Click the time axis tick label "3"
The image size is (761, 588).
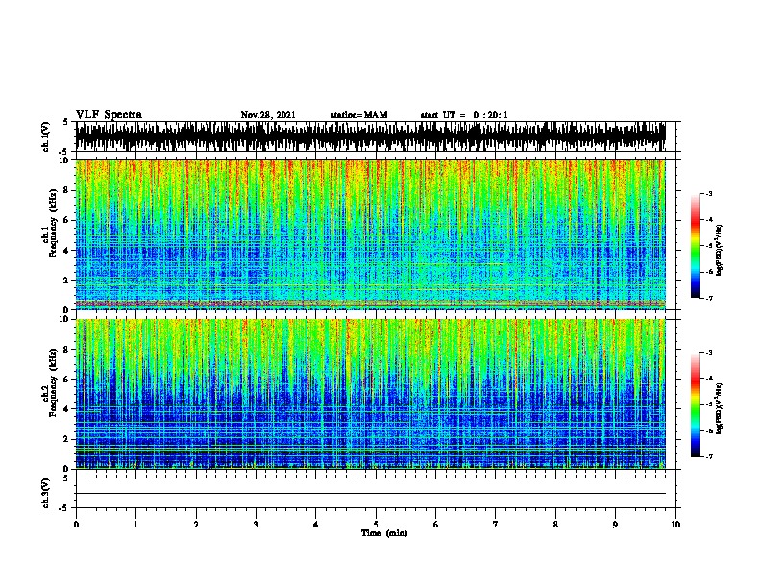[256, 525]
